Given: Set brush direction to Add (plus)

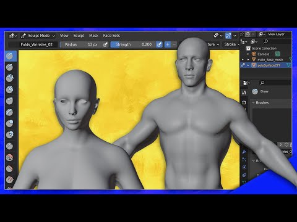Looking at the screenshot, I should click(x=168, y=44).
